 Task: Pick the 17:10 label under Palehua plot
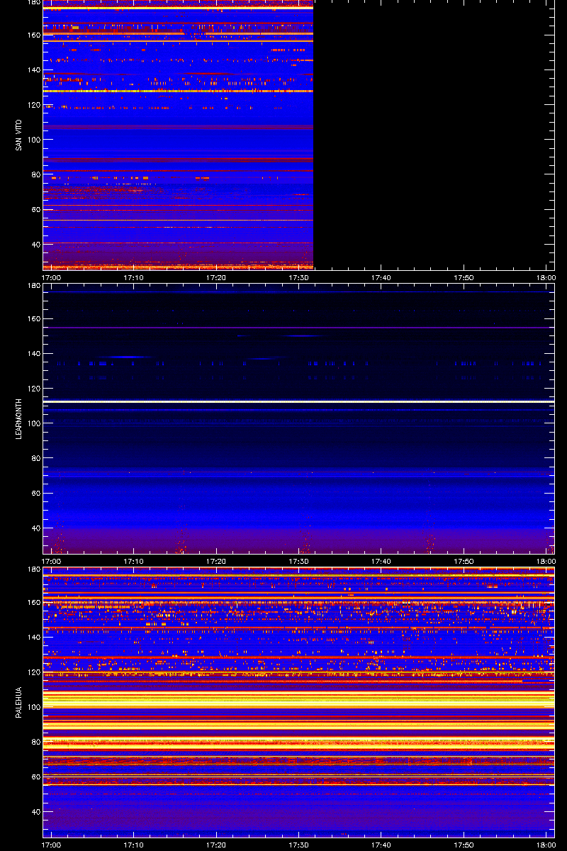134,845
